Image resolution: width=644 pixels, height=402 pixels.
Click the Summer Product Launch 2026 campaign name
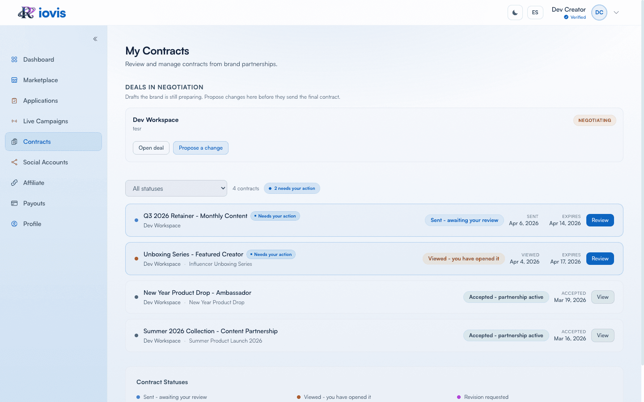225,341
